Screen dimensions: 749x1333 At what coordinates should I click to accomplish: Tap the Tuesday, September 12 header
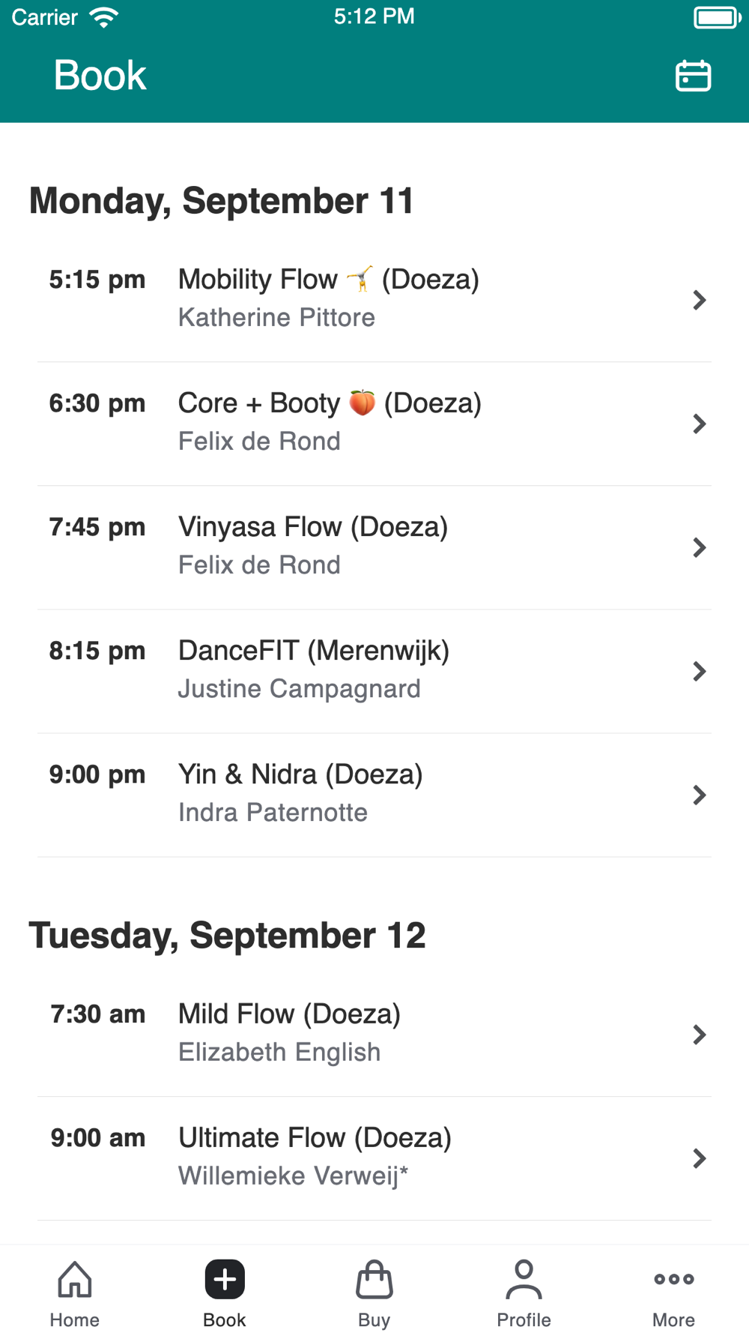pyautogui.click(x=227, y=936)
